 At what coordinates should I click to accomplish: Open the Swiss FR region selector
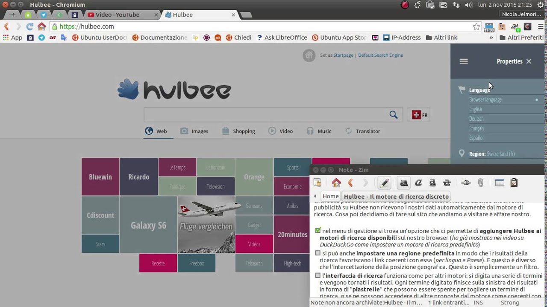[x=419, y=115]
